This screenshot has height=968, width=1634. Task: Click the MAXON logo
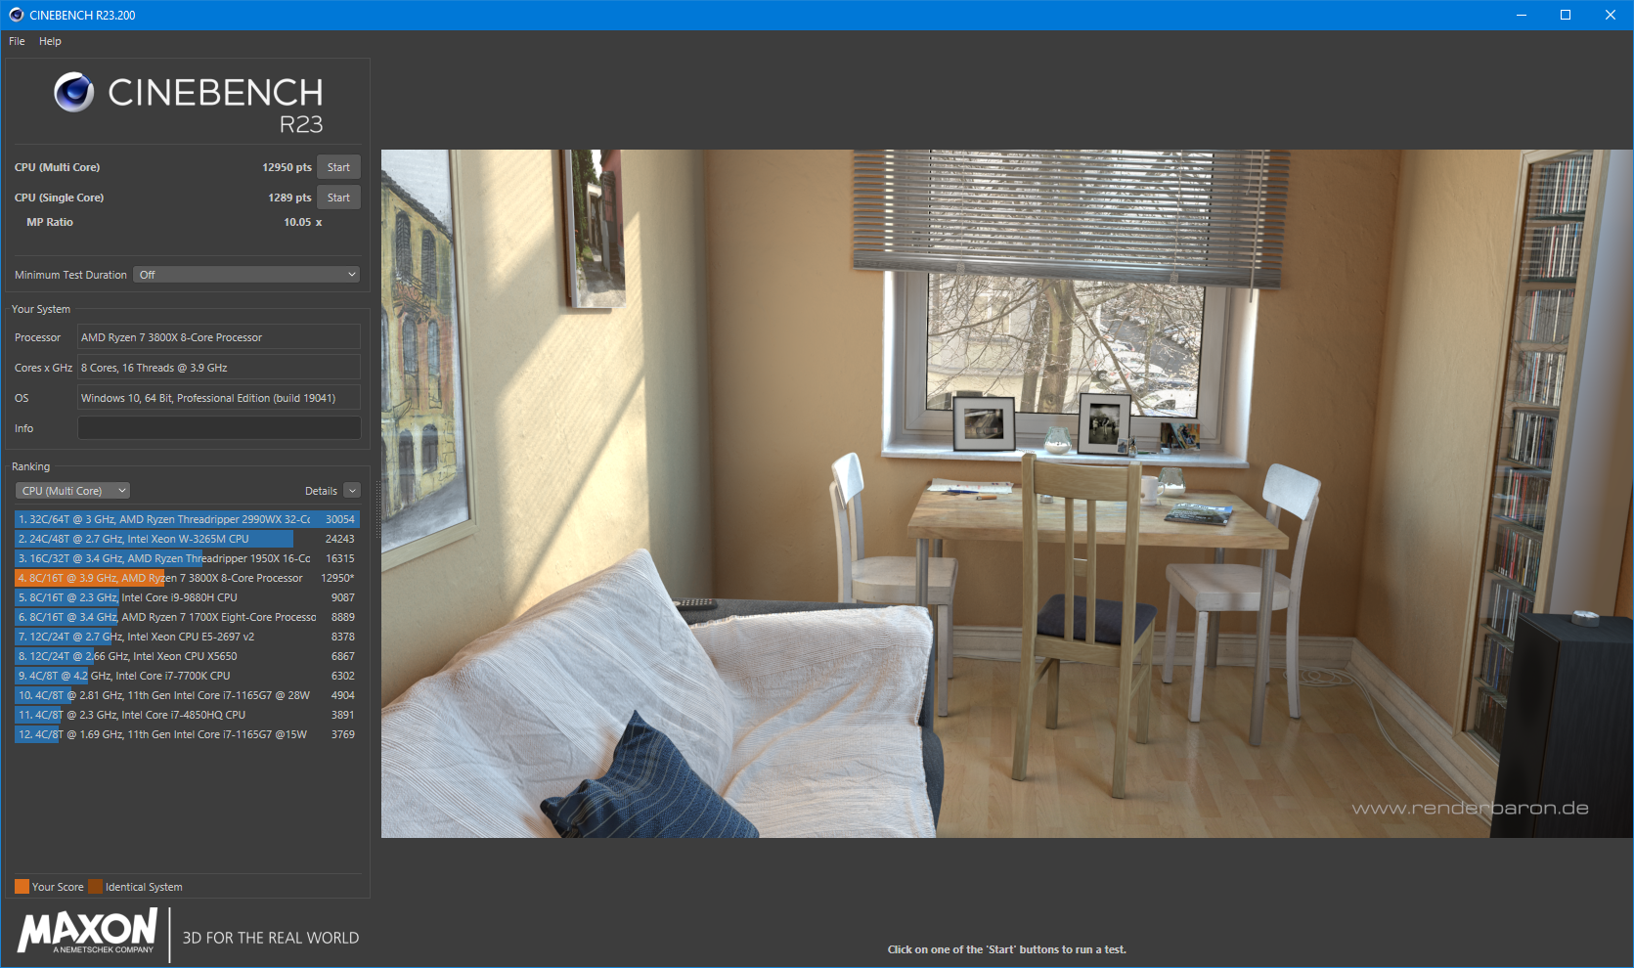(x=87, y=932)
